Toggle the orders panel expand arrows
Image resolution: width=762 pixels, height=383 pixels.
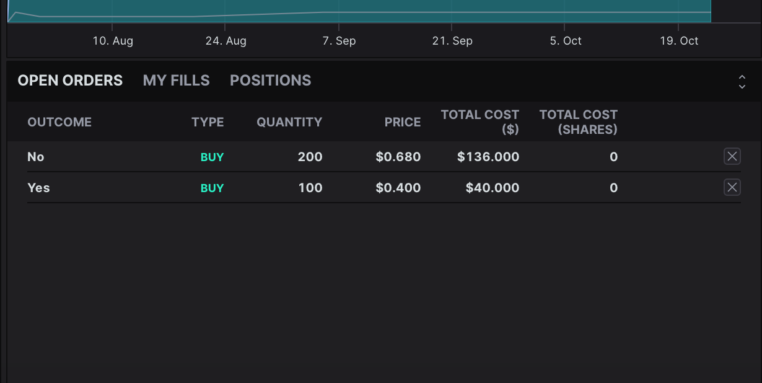(x=742, y=82)
